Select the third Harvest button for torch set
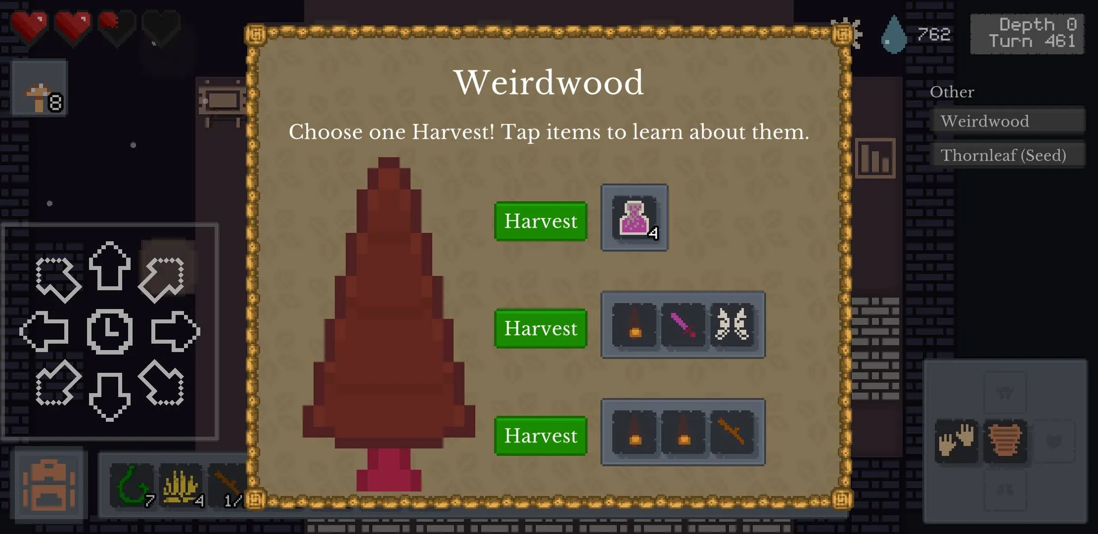The image size is (1098, 534). pos(541,435)
